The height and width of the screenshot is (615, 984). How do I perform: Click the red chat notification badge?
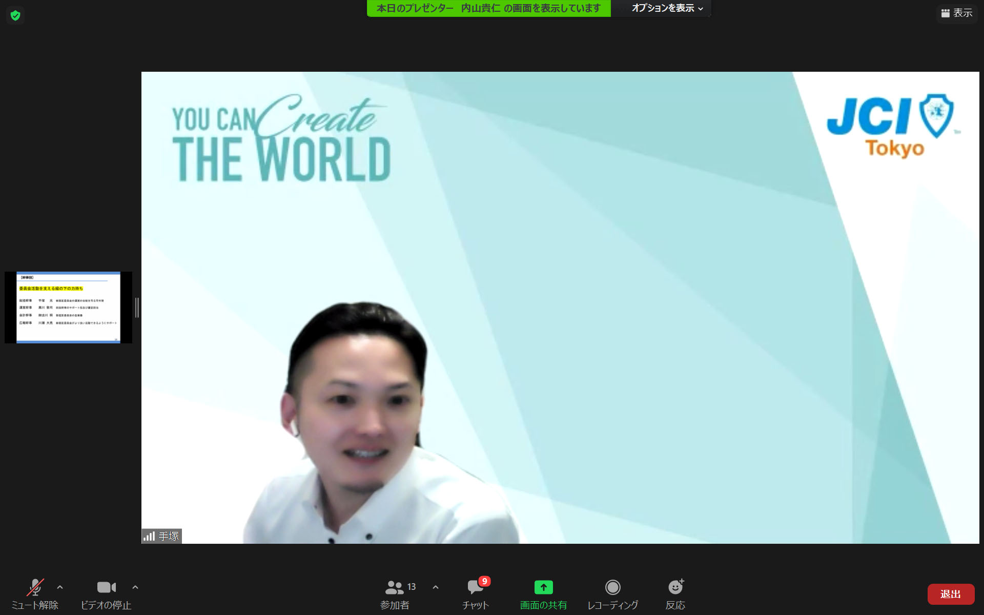coord(484,581)
